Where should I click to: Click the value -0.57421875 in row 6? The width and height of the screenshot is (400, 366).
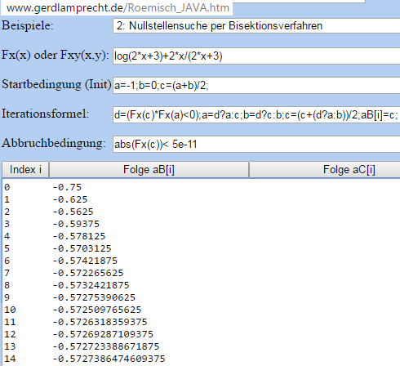[85, 261]
